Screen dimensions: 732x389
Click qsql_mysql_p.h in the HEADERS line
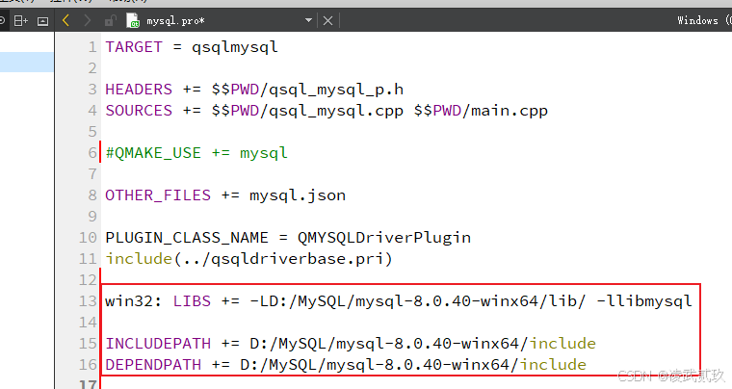click(336, 90)
